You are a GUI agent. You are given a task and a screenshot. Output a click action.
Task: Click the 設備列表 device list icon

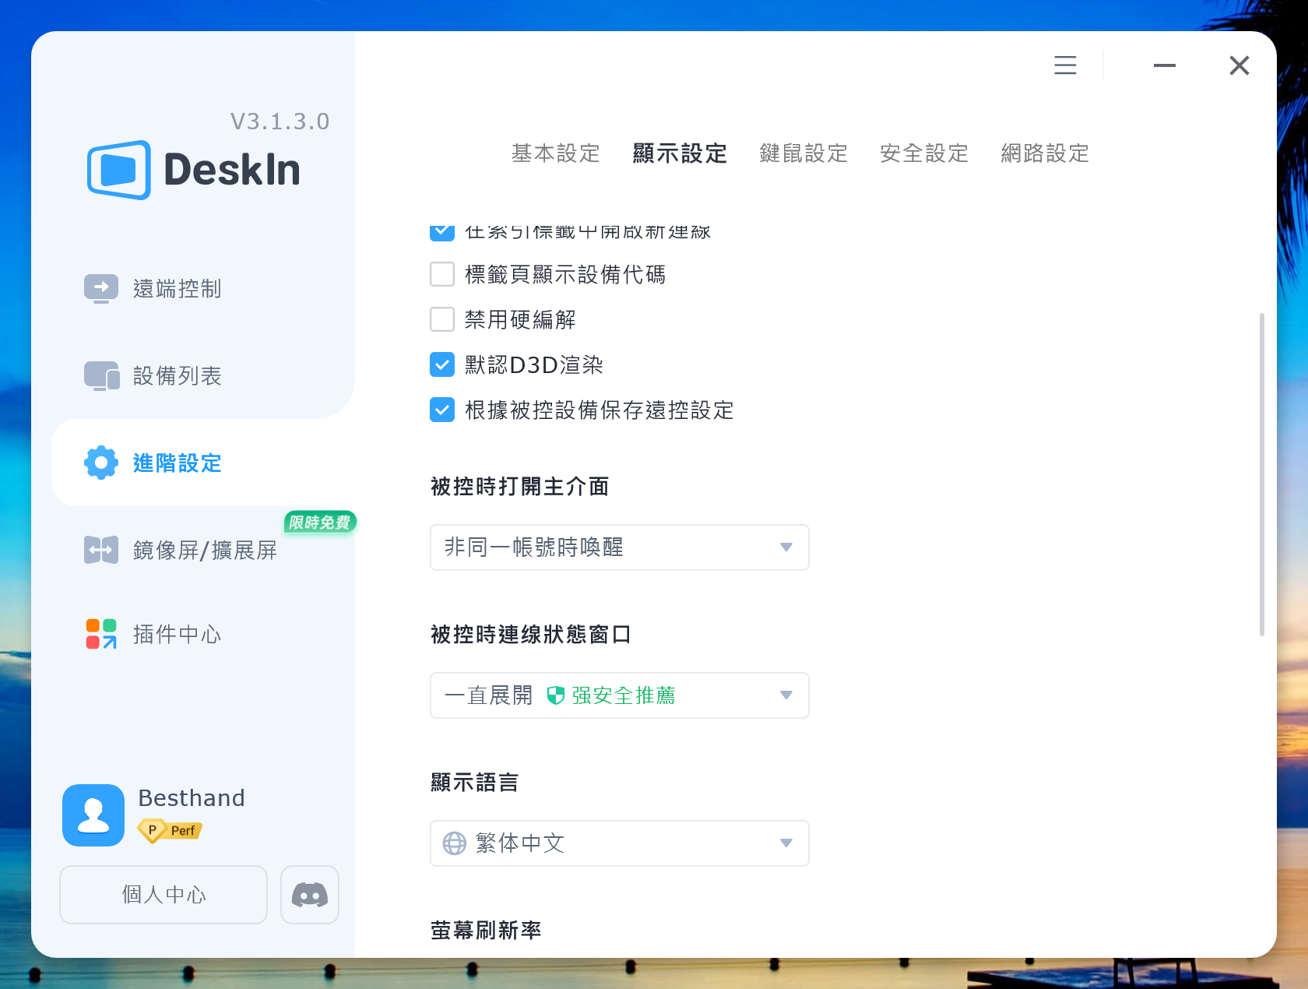[101, 375]
